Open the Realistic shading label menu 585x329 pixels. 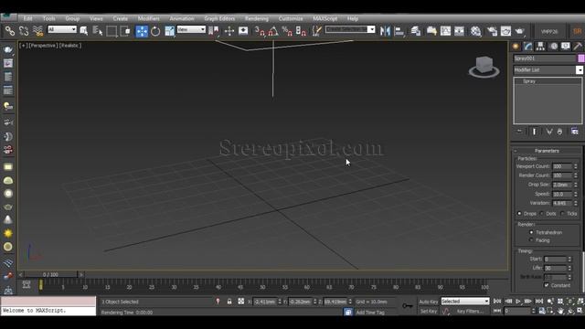pos(69,46)
